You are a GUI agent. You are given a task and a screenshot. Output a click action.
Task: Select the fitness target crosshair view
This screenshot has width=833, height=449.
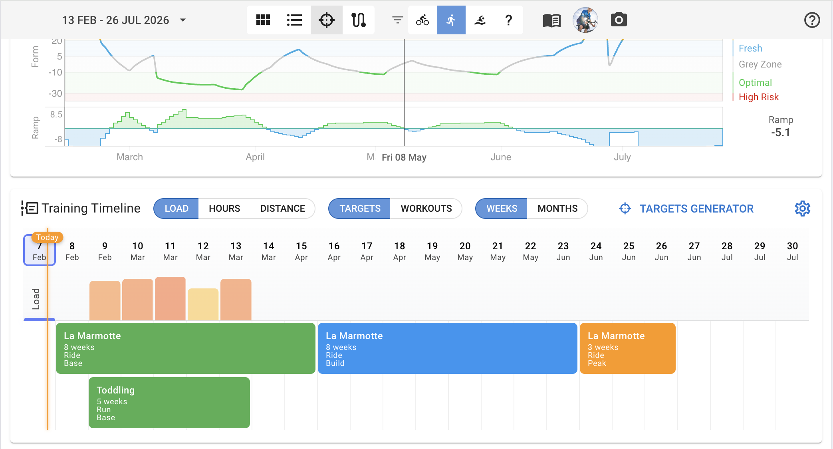click(x=326, y=20)
